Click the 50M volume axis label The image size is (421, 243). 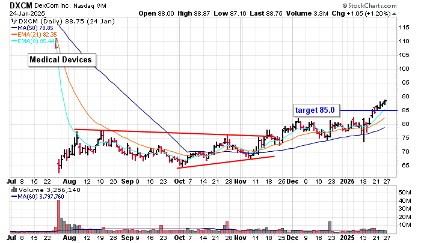(x=405, y=193)
